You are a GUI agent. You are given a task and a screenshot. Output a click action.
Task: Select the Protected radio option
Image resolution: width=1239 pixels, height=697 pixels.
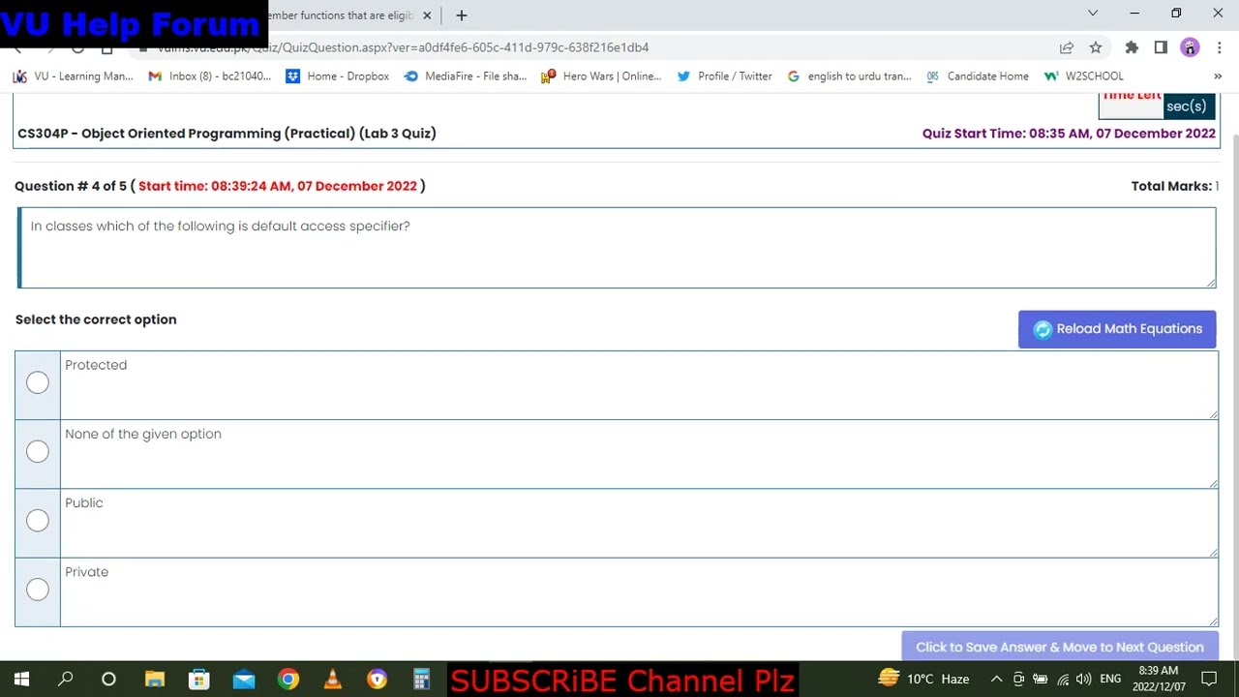point(38,383)
